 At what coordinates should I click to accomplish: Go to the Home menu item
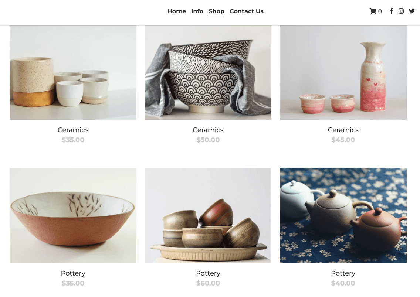pos(177,11)
